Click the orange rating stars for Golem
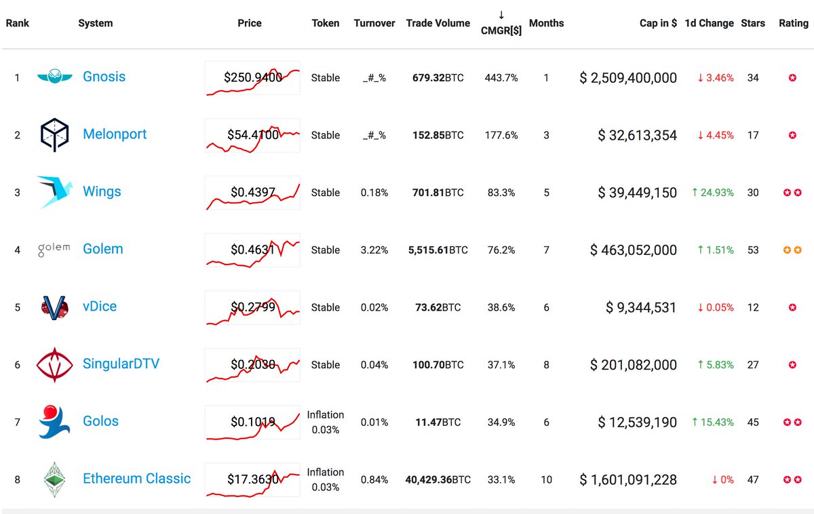This screenshot has height=514, width=814. point(792,250)
